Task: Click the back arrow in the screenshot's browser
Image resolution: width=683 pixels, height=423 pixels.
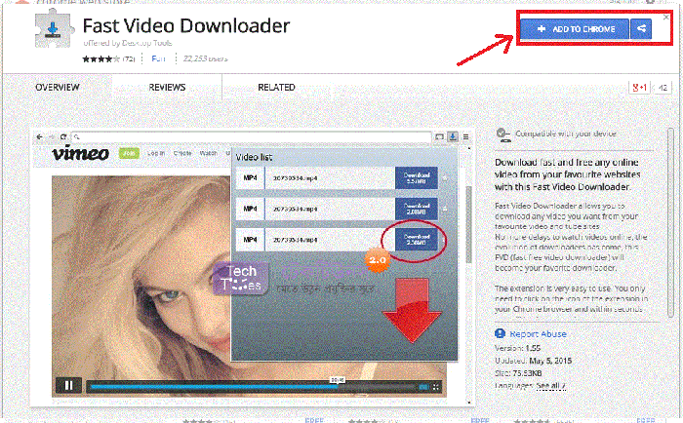Action: point(40,136)
